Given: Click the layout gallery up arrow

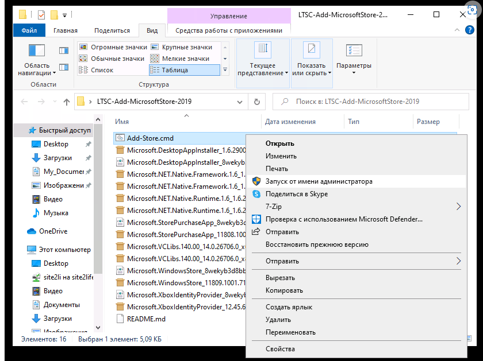Looking at the screenshot, I should (225, 47).
